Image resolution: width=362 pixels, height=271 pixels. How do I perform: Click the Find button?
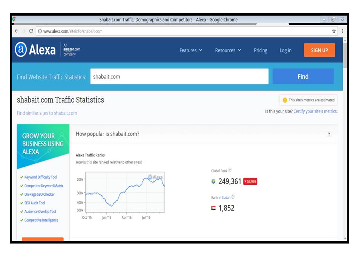[303, 76]
